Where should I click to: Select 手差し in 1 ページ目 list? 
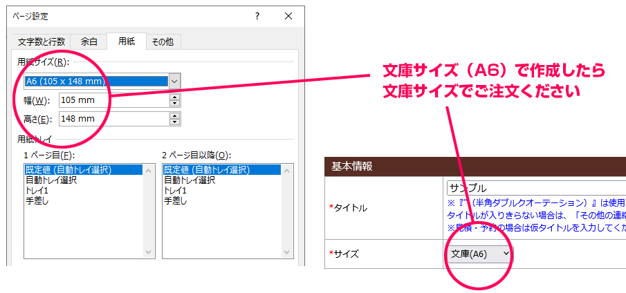(84, 201)
